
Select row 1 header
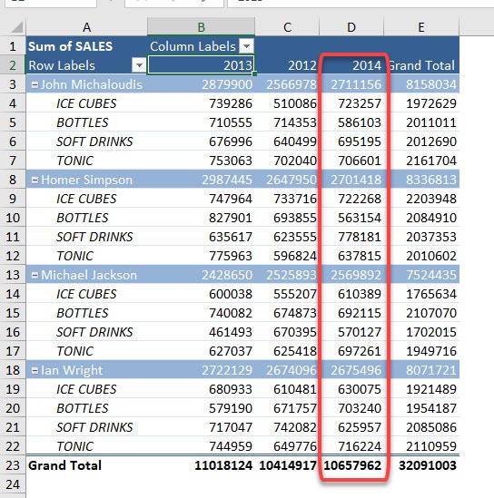pyautogui.click(x=13, y=46)
